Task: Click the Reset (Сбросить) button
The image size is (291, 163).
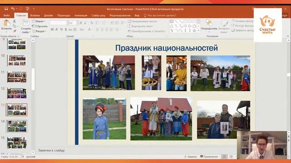Action: (40, 26)
